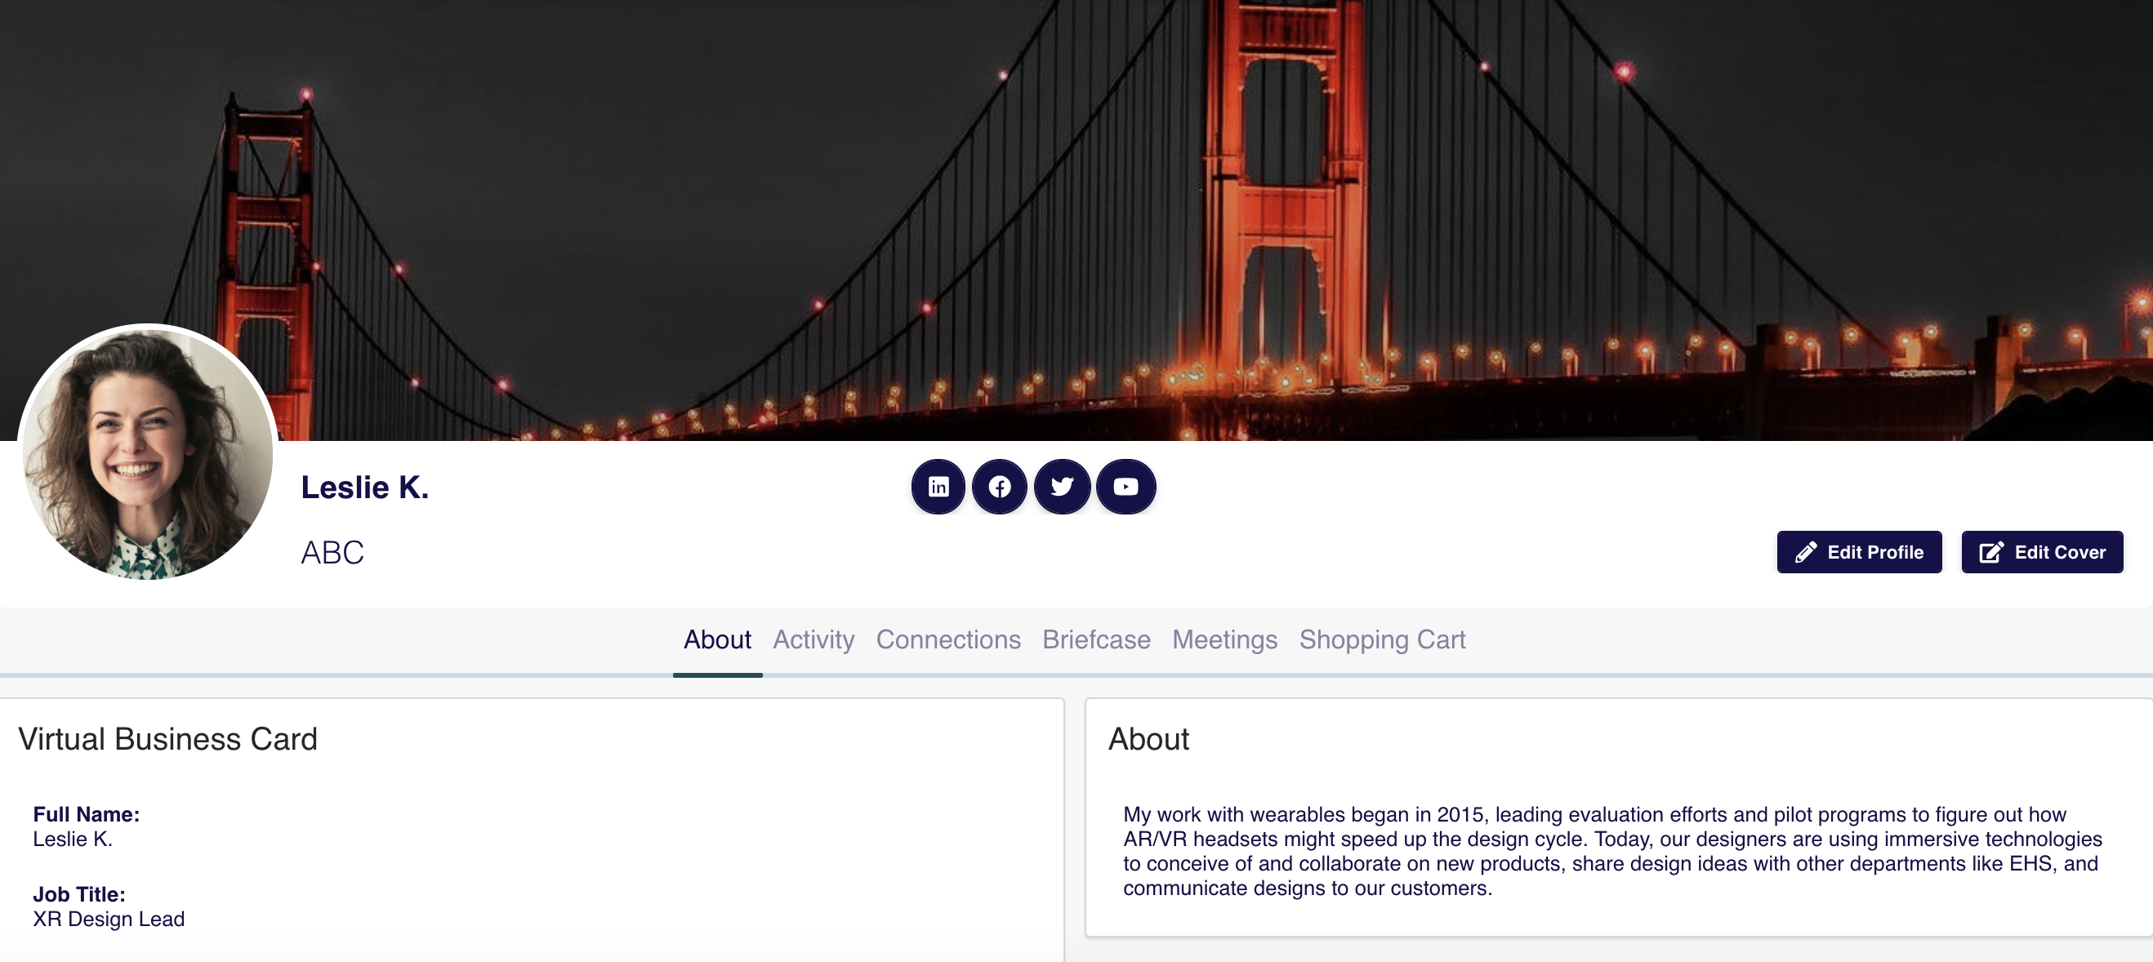The width and height of the screenshot is (2153, 962).
Task: Click the About section heading in right panel
Action: pyautogui.click(x=1148, y=739)
